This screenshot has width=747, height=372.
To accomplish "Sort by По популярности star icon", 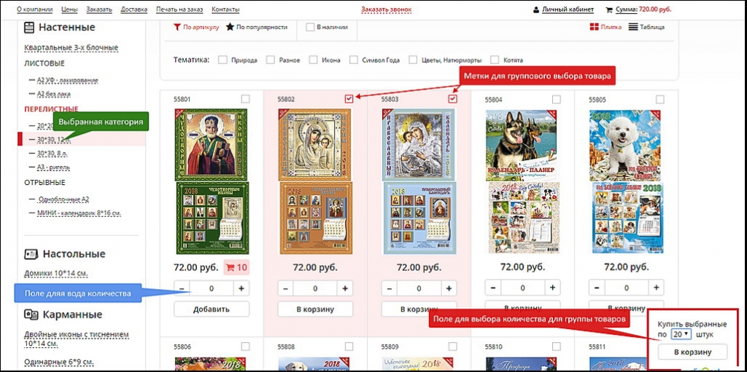I will click(230, 27).
